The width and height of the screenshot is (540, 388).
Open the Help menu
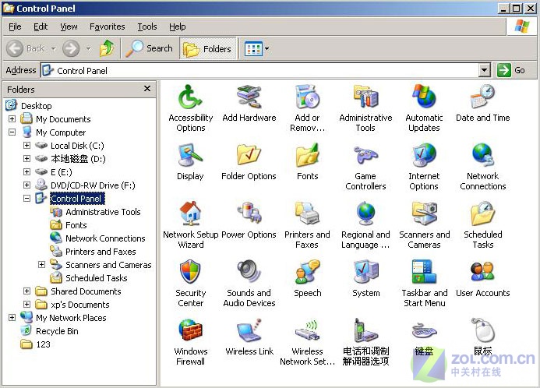pyautogui.click(x=178, y=26)
